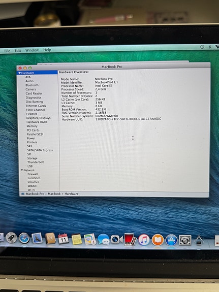
Task: Select USB in the sidebar
Action: click(x=30, y=166)
